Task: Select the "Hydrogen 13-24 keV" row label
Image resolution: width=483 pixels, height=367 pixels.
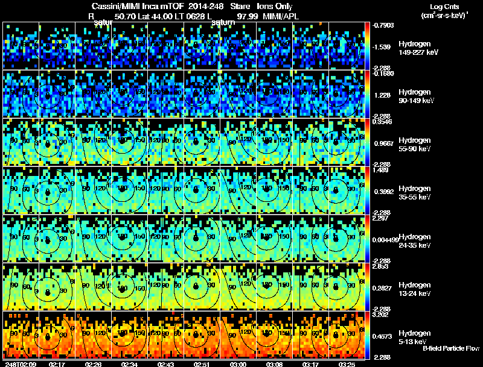Action: (415, 289)
